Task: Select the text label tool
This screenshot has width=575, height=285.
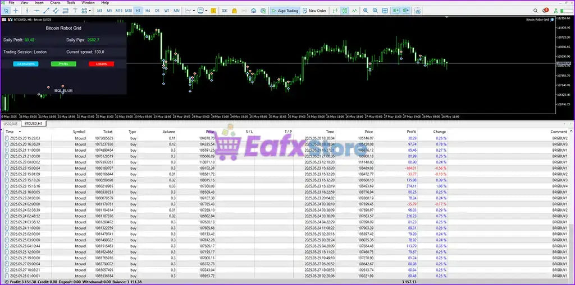Action: (x=75, y=11)
